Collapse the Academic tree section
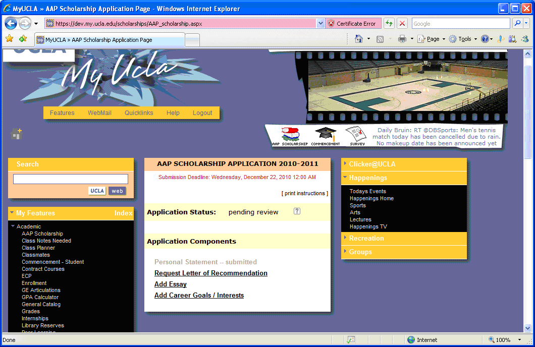This screenshot has height=347, width=535. click(13, 226)
